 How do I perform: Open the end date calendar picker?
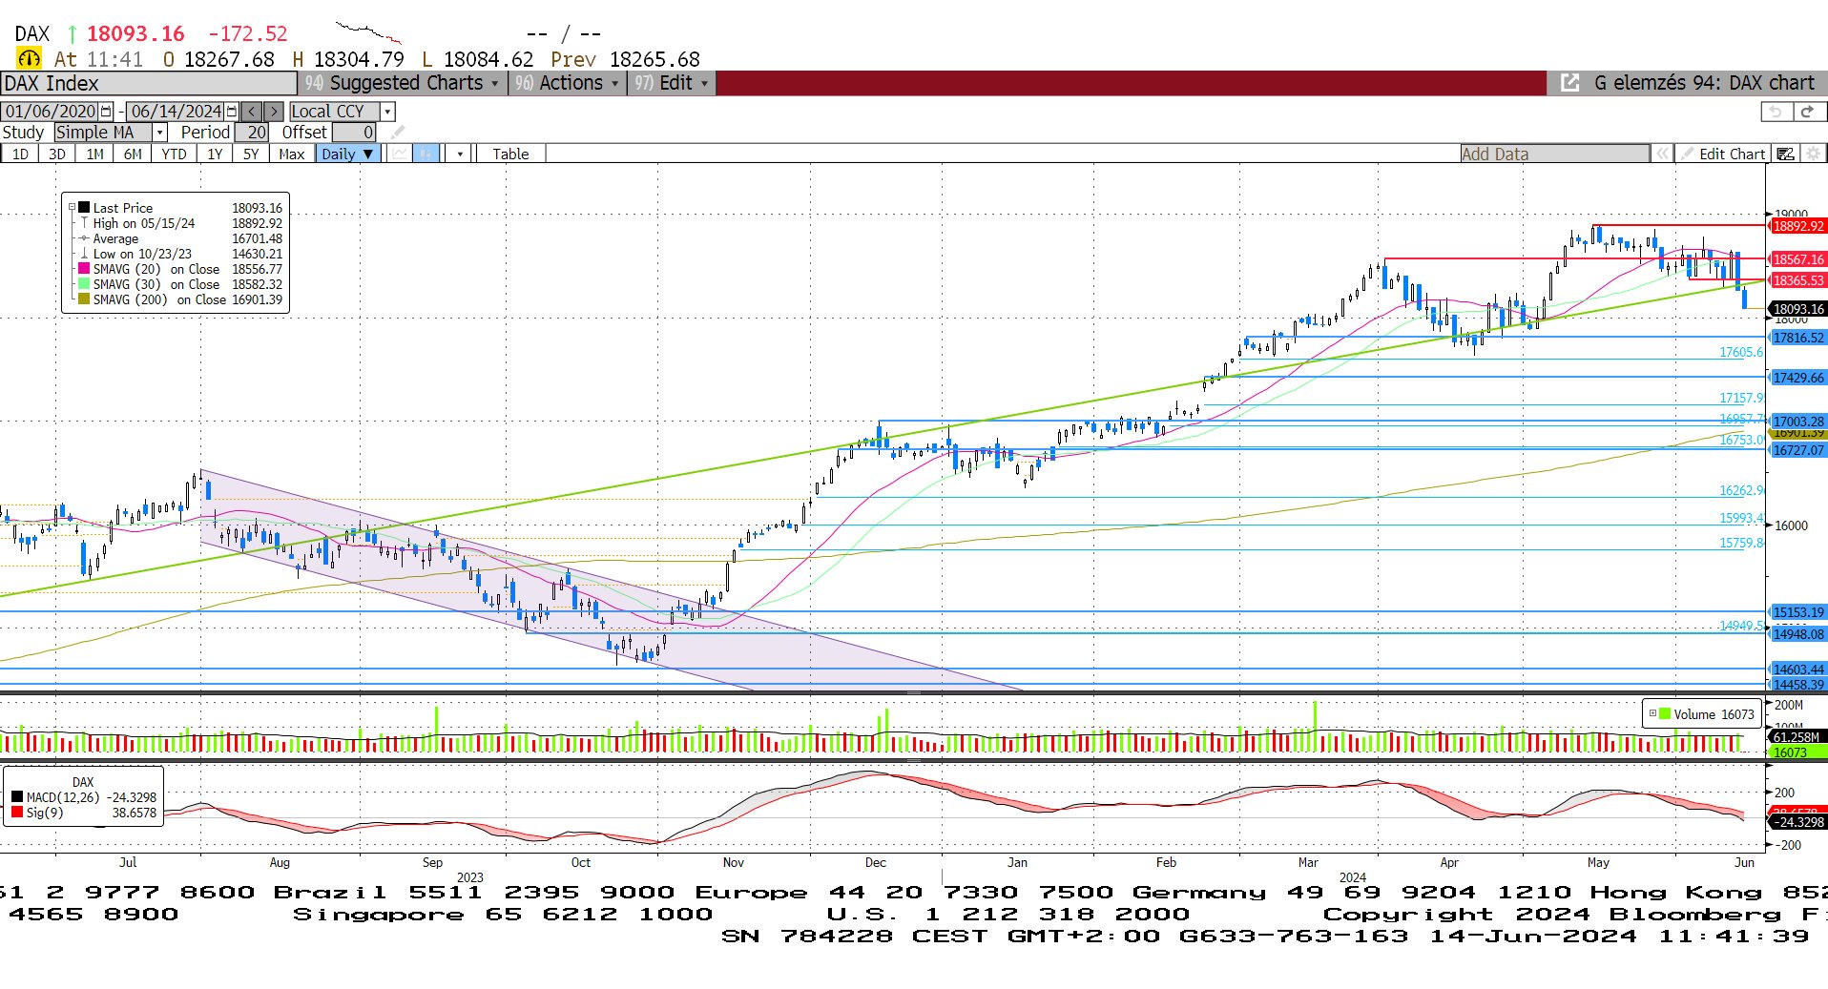(x=231, y=112)
